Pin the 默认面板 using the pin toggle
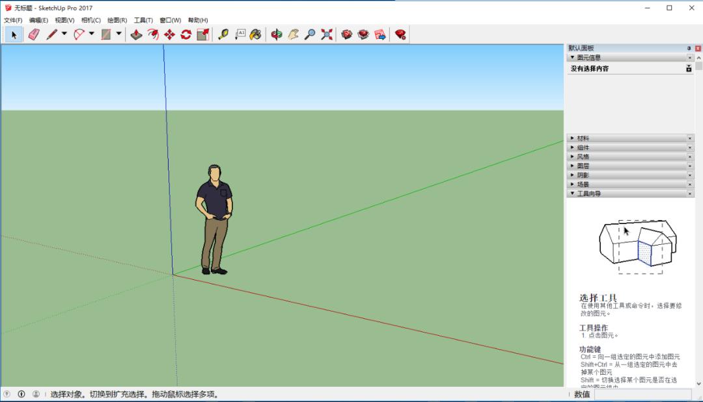 pos(689,47)
